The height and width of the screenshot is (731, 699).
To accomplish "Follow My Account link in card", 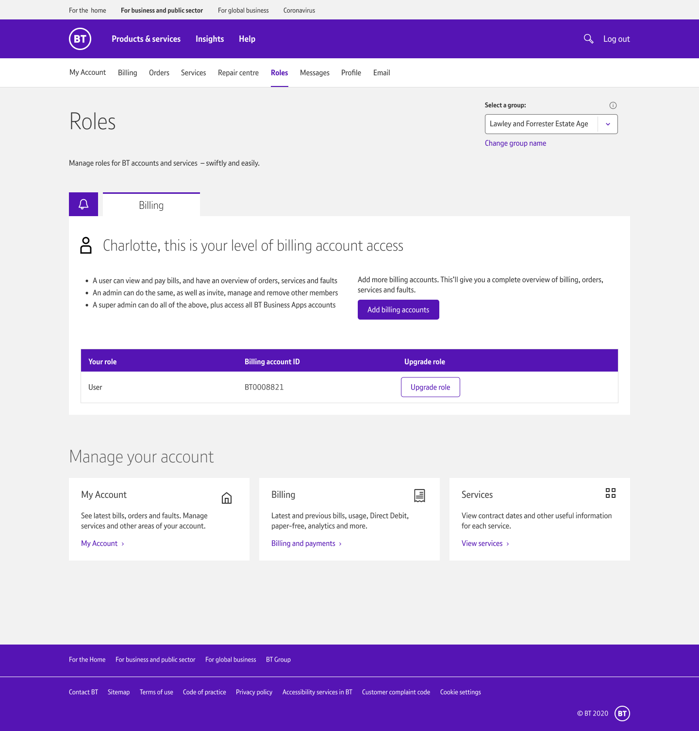I will [102, 544].
